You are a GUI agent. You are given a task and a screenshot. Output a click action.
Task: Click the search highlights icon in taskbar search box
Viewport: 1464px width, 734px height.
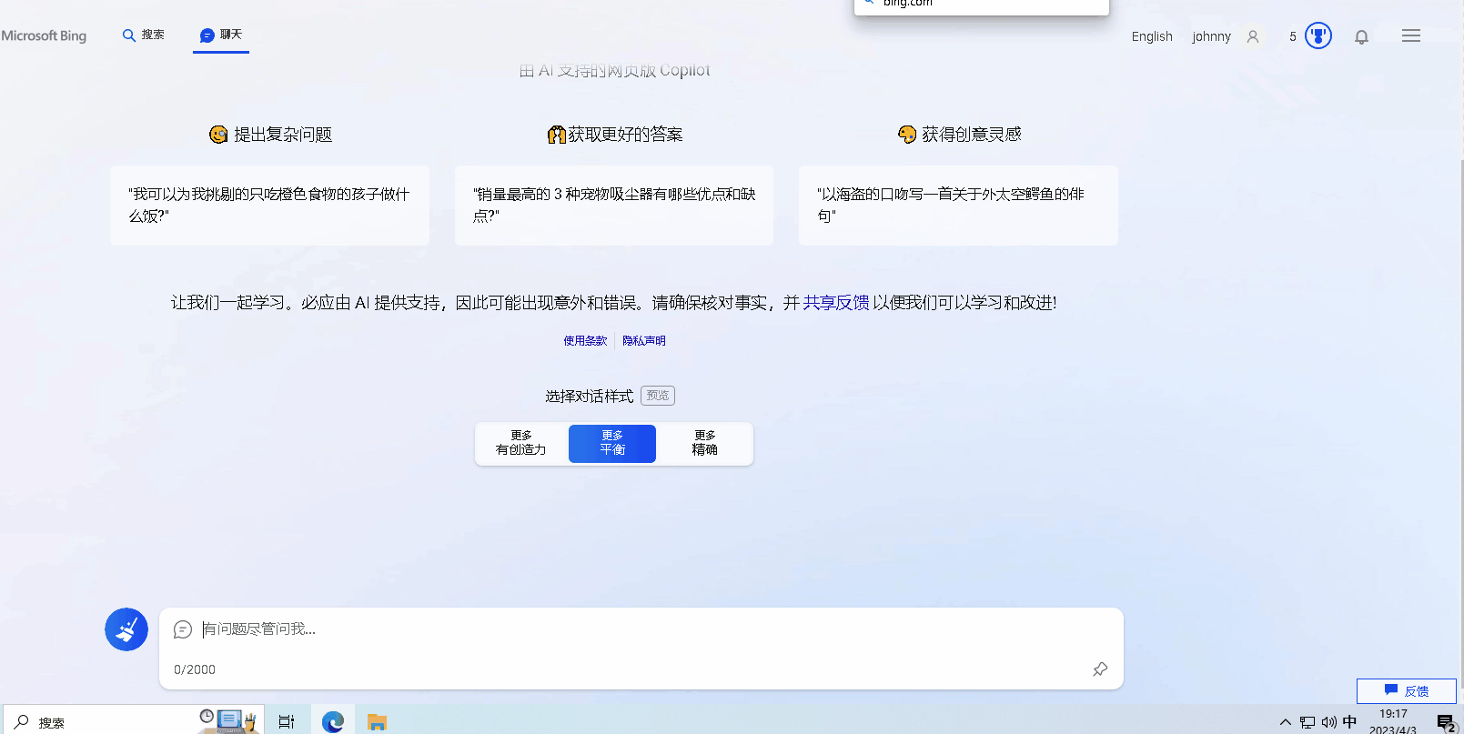(x=229, y=720)
